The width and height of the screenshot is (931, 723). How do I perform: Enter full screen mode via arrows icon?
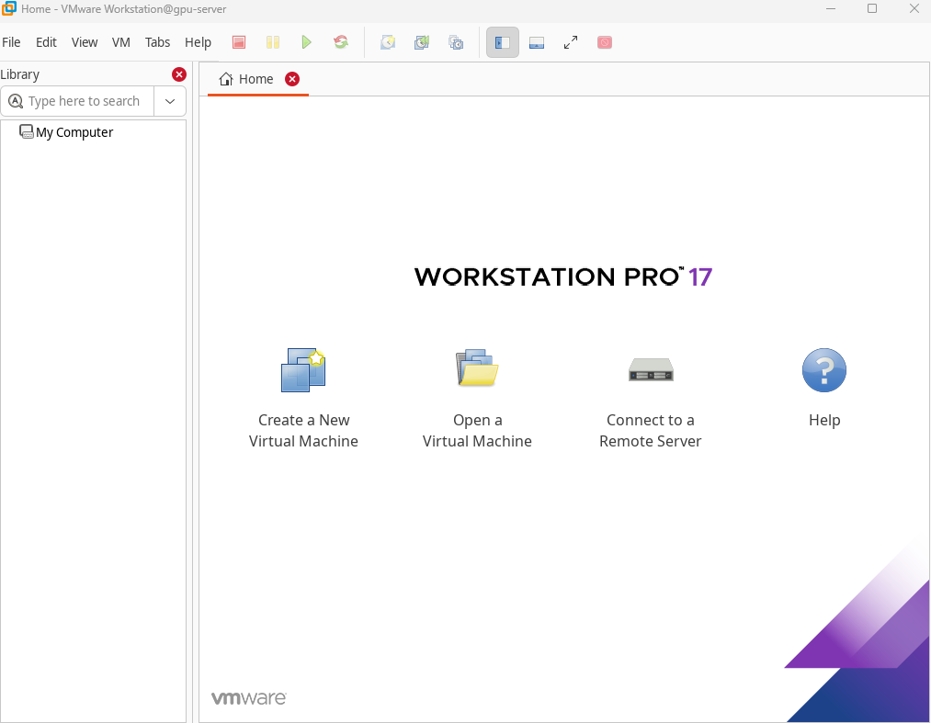click(571, 42)
